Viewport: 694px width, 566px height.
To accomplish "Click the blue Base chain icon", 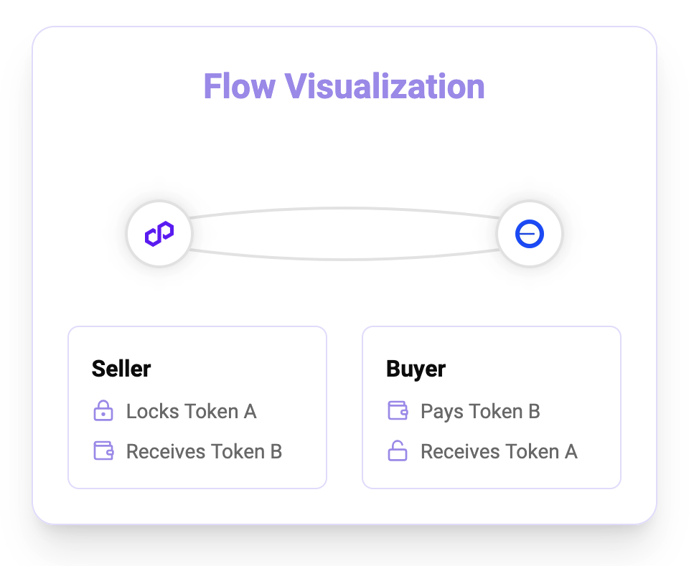I will [530, 234].
